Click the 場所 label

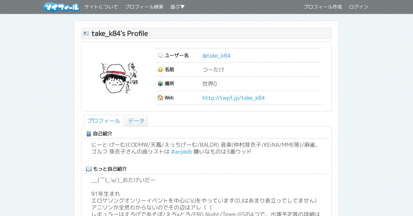pos(169,84)
